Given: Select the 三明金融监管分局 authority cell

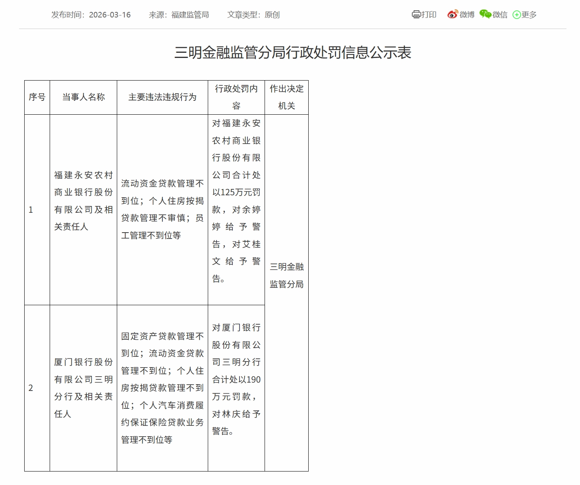Looking at the screenshot, I should pos(287,276).
